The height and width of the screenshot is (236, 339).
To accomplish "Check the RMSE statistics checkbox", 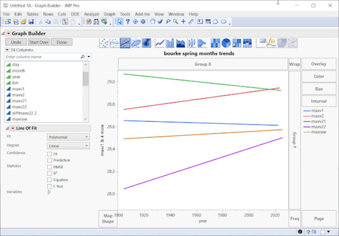I will [x=49, y=167].
